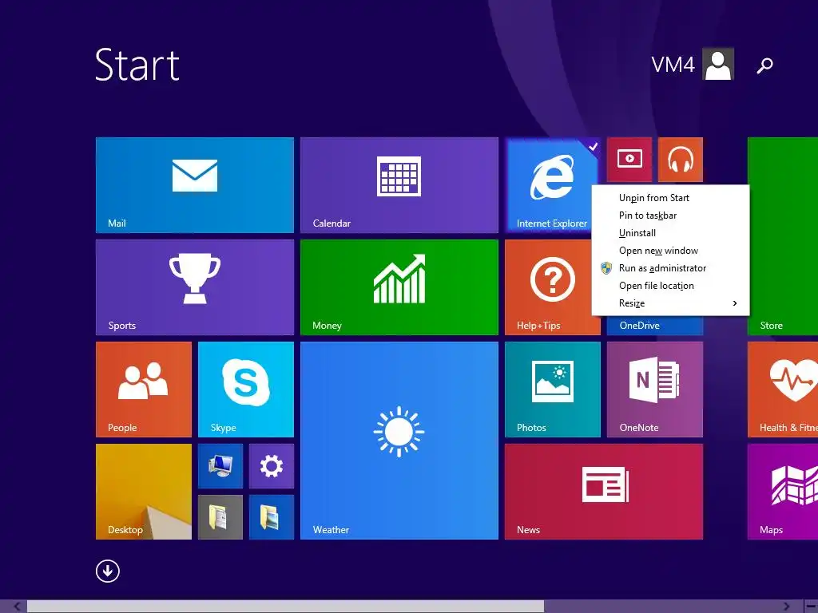Open the Photos tile
This screenshot has width=818, height=613.
pyautogui.click(x=553, y=390)
